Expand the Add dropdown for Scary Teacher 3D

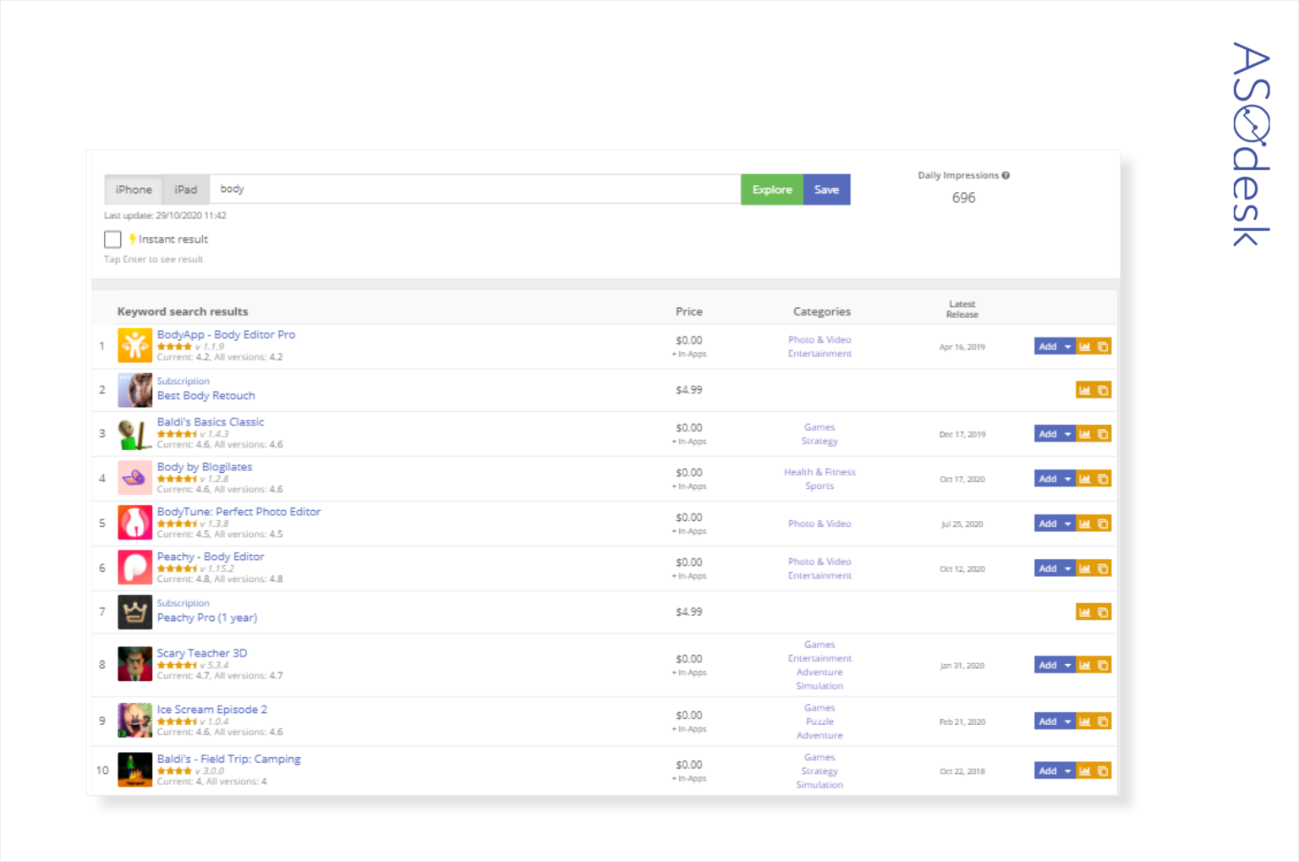(x=1067, y=665)
